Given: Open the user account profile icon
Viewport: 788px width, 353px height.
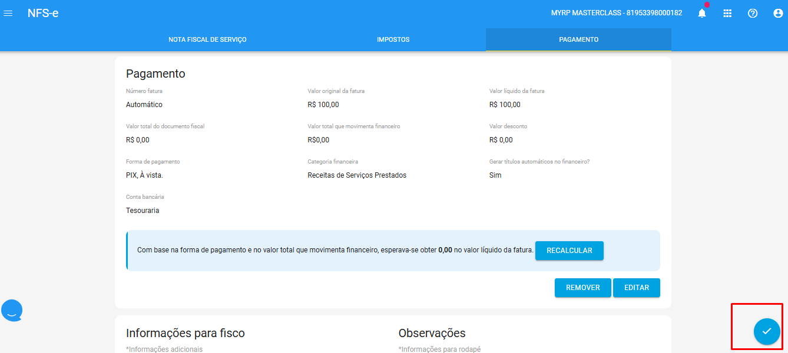Looking at the screenshot, I should tap(778, 13).
